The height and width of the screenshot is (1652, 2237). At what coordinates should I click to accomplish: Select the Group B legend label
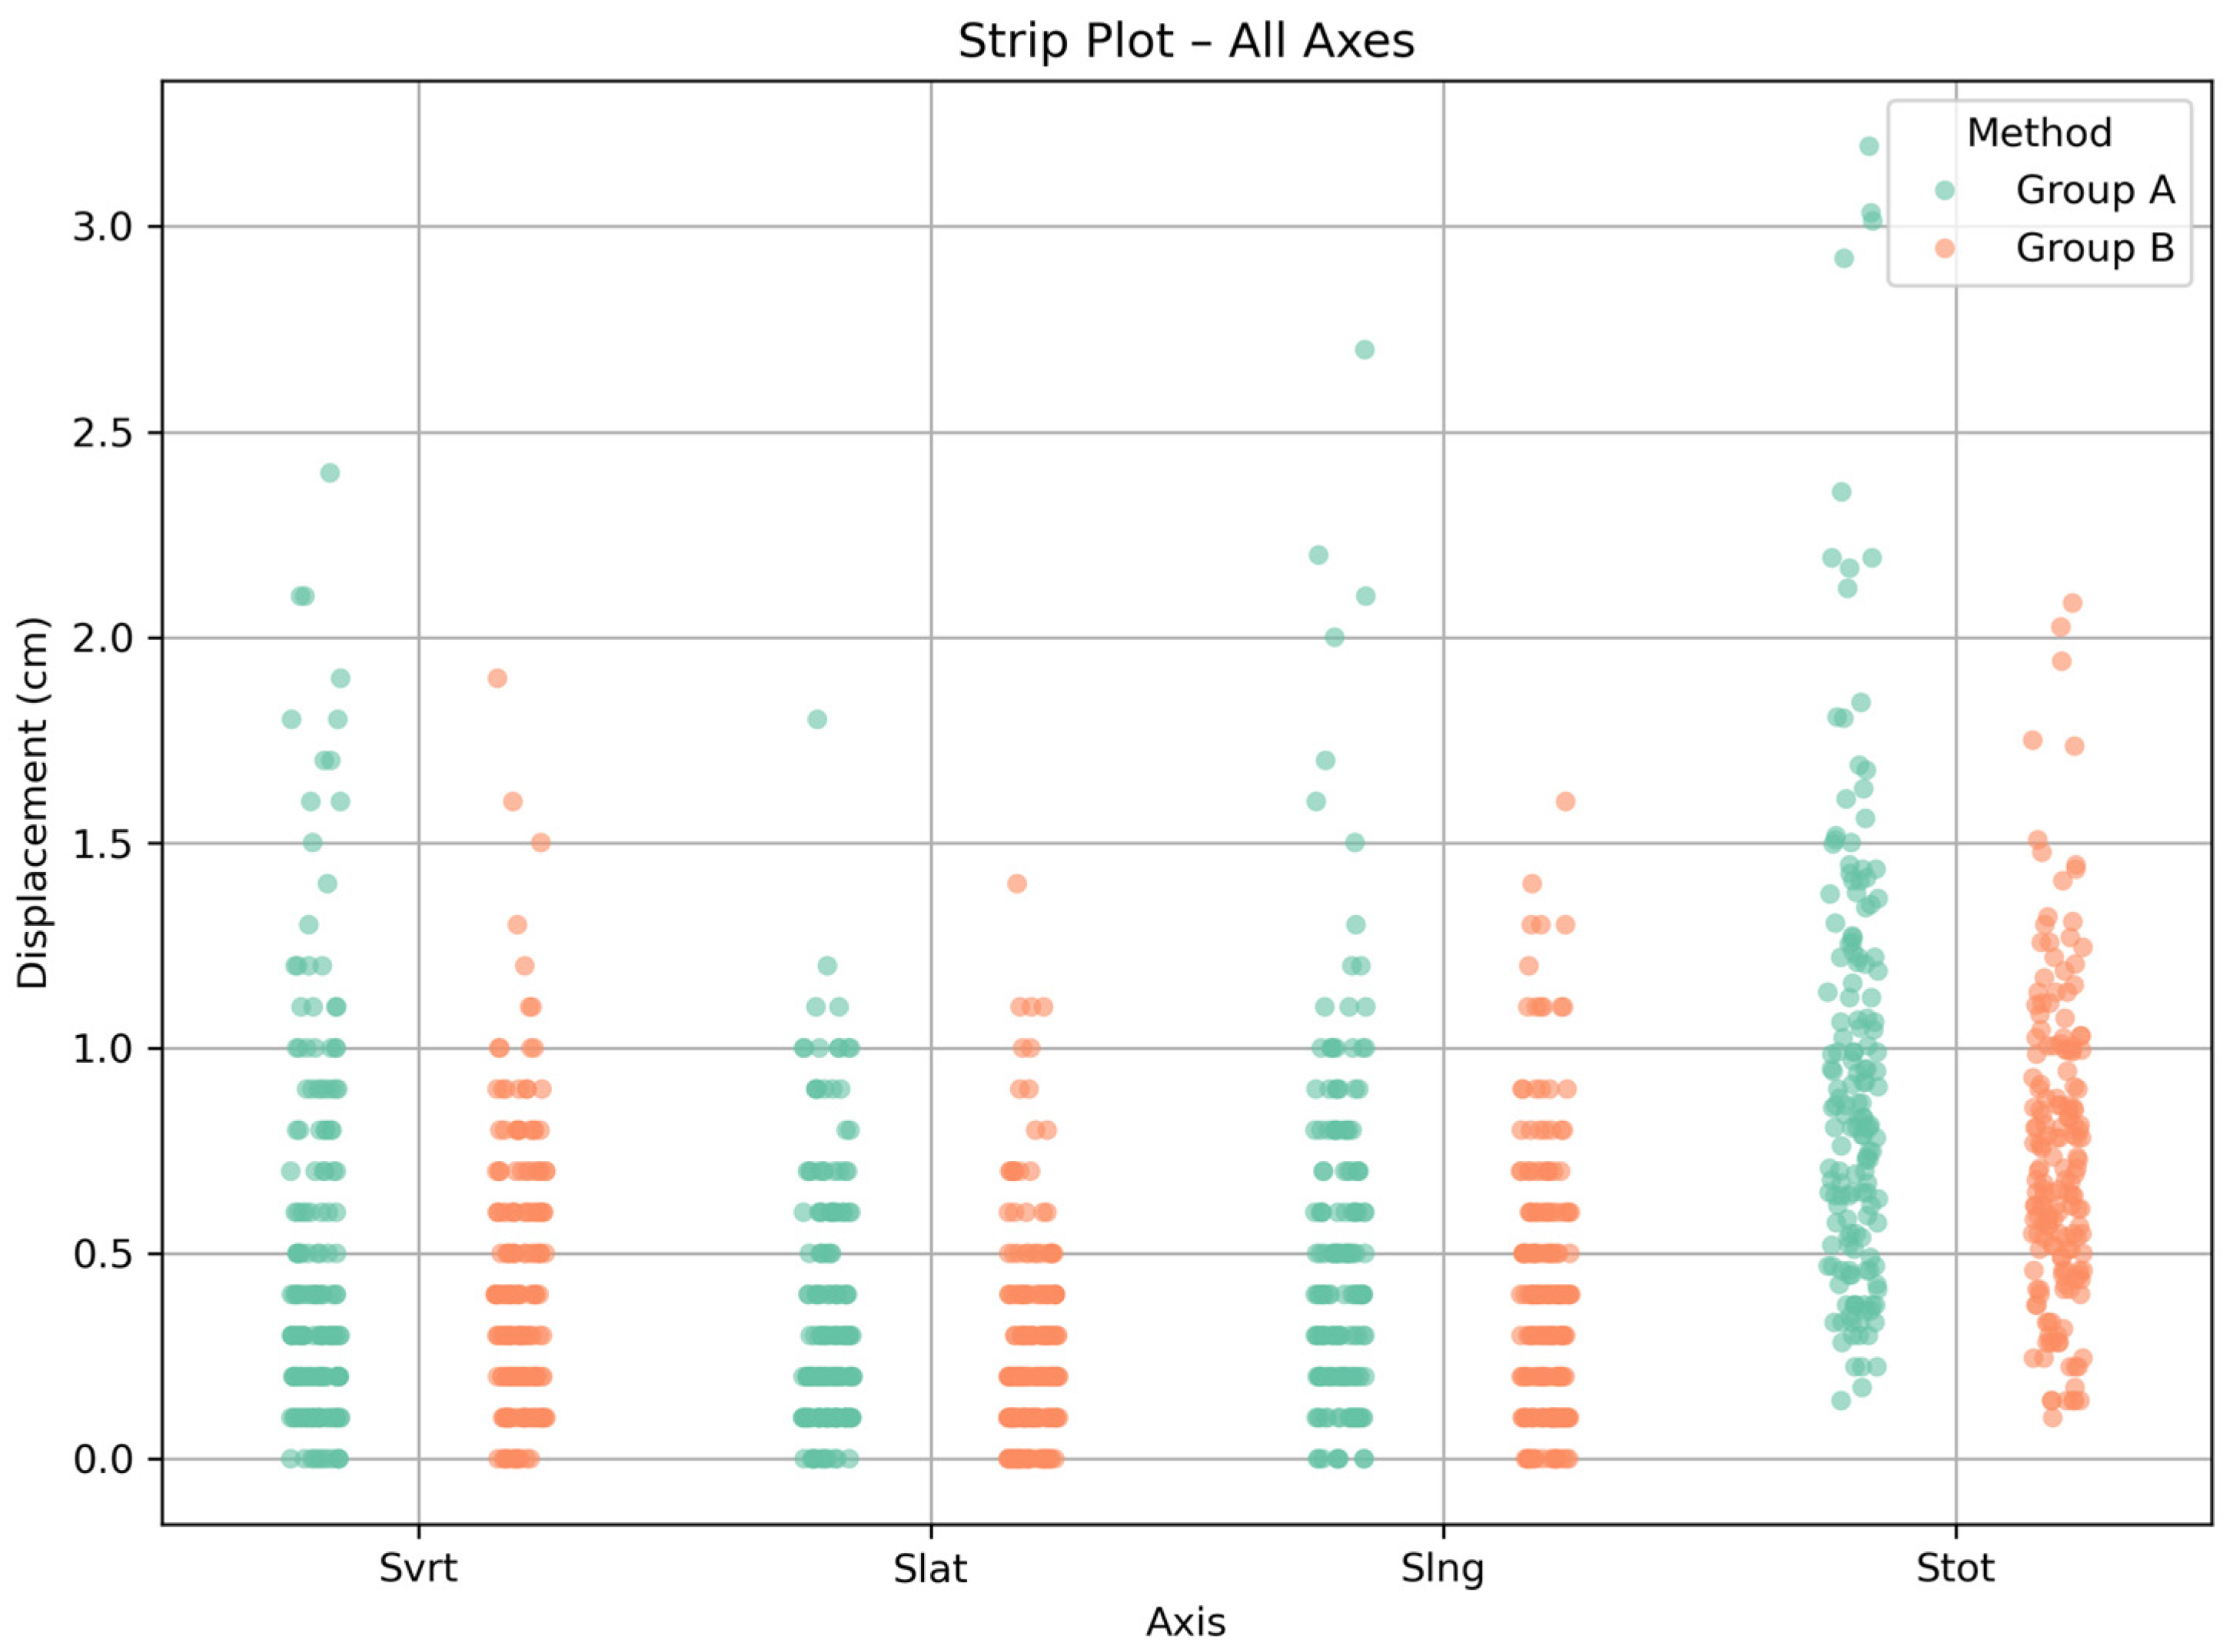pyautogui.click(x=2095, y=248)
